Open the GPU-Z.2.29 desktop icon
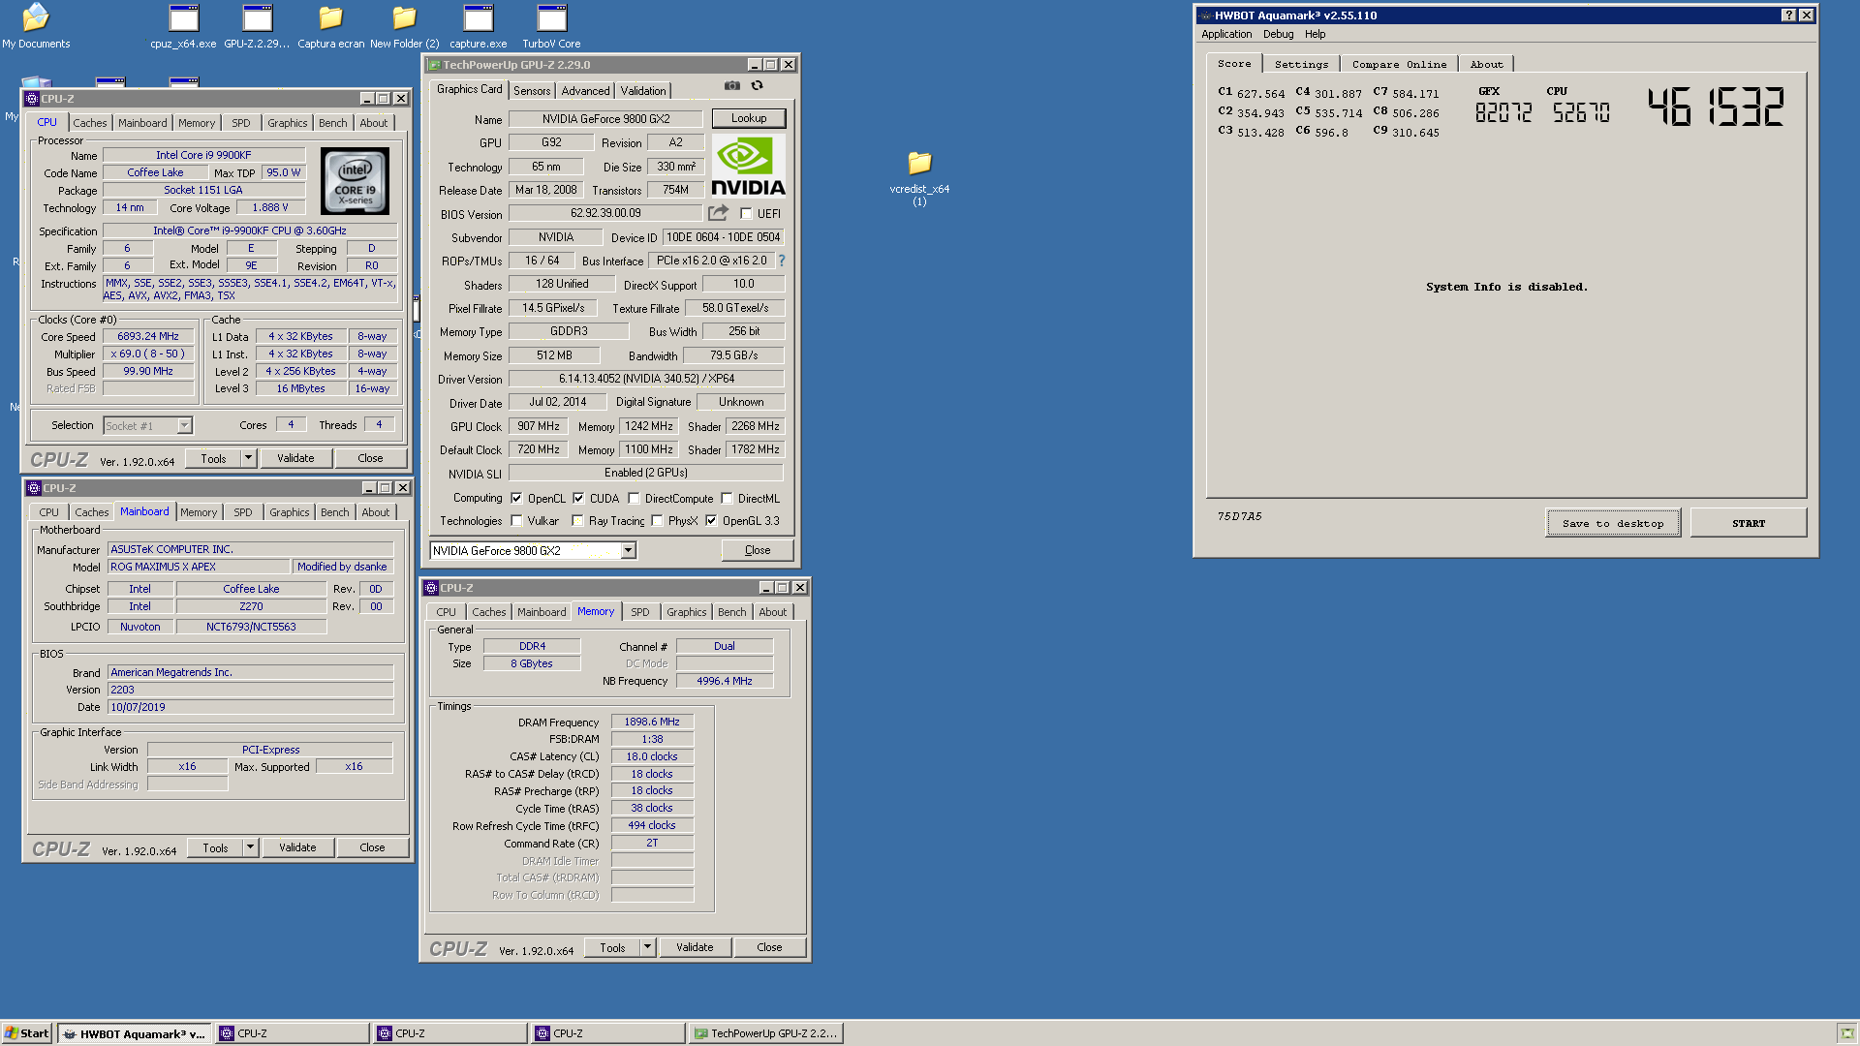1860x1046 pixels. tap(257, 26)
